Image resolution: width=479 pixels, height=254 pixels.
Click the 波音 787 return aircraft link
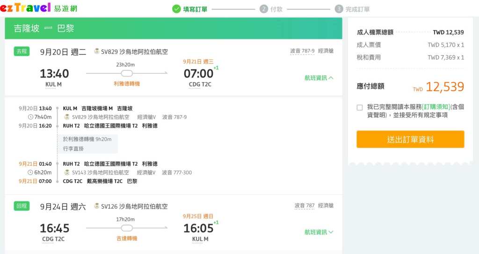pos(305,205)
